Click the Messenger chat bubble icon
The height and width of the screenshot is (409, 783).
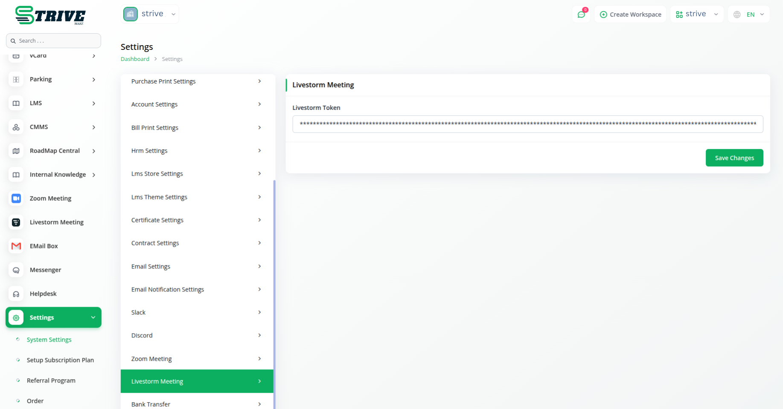coord(16,270)
